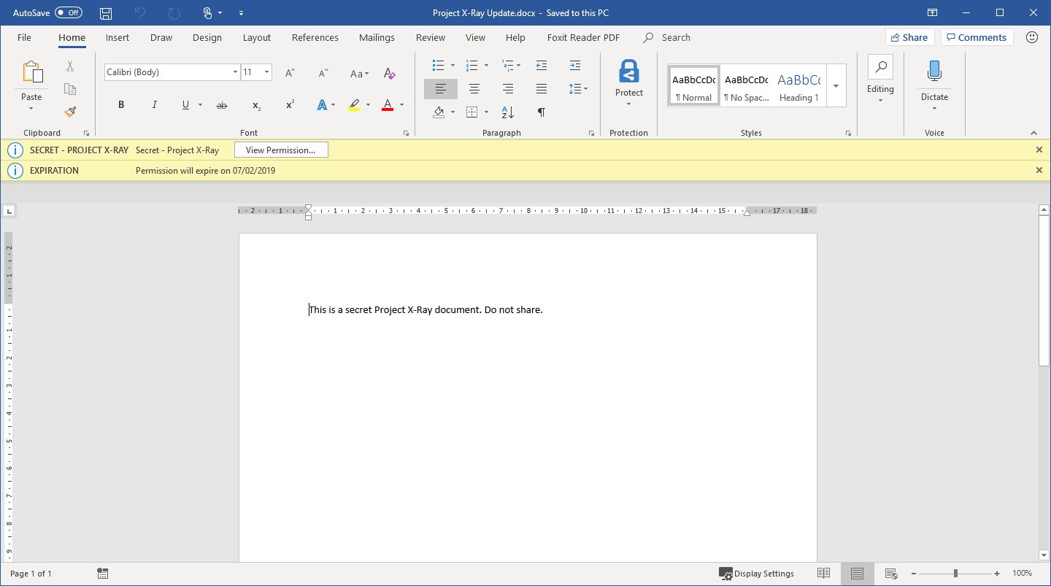
Task: Open Ribbon Display Options icon
Action: click(932, 13)
